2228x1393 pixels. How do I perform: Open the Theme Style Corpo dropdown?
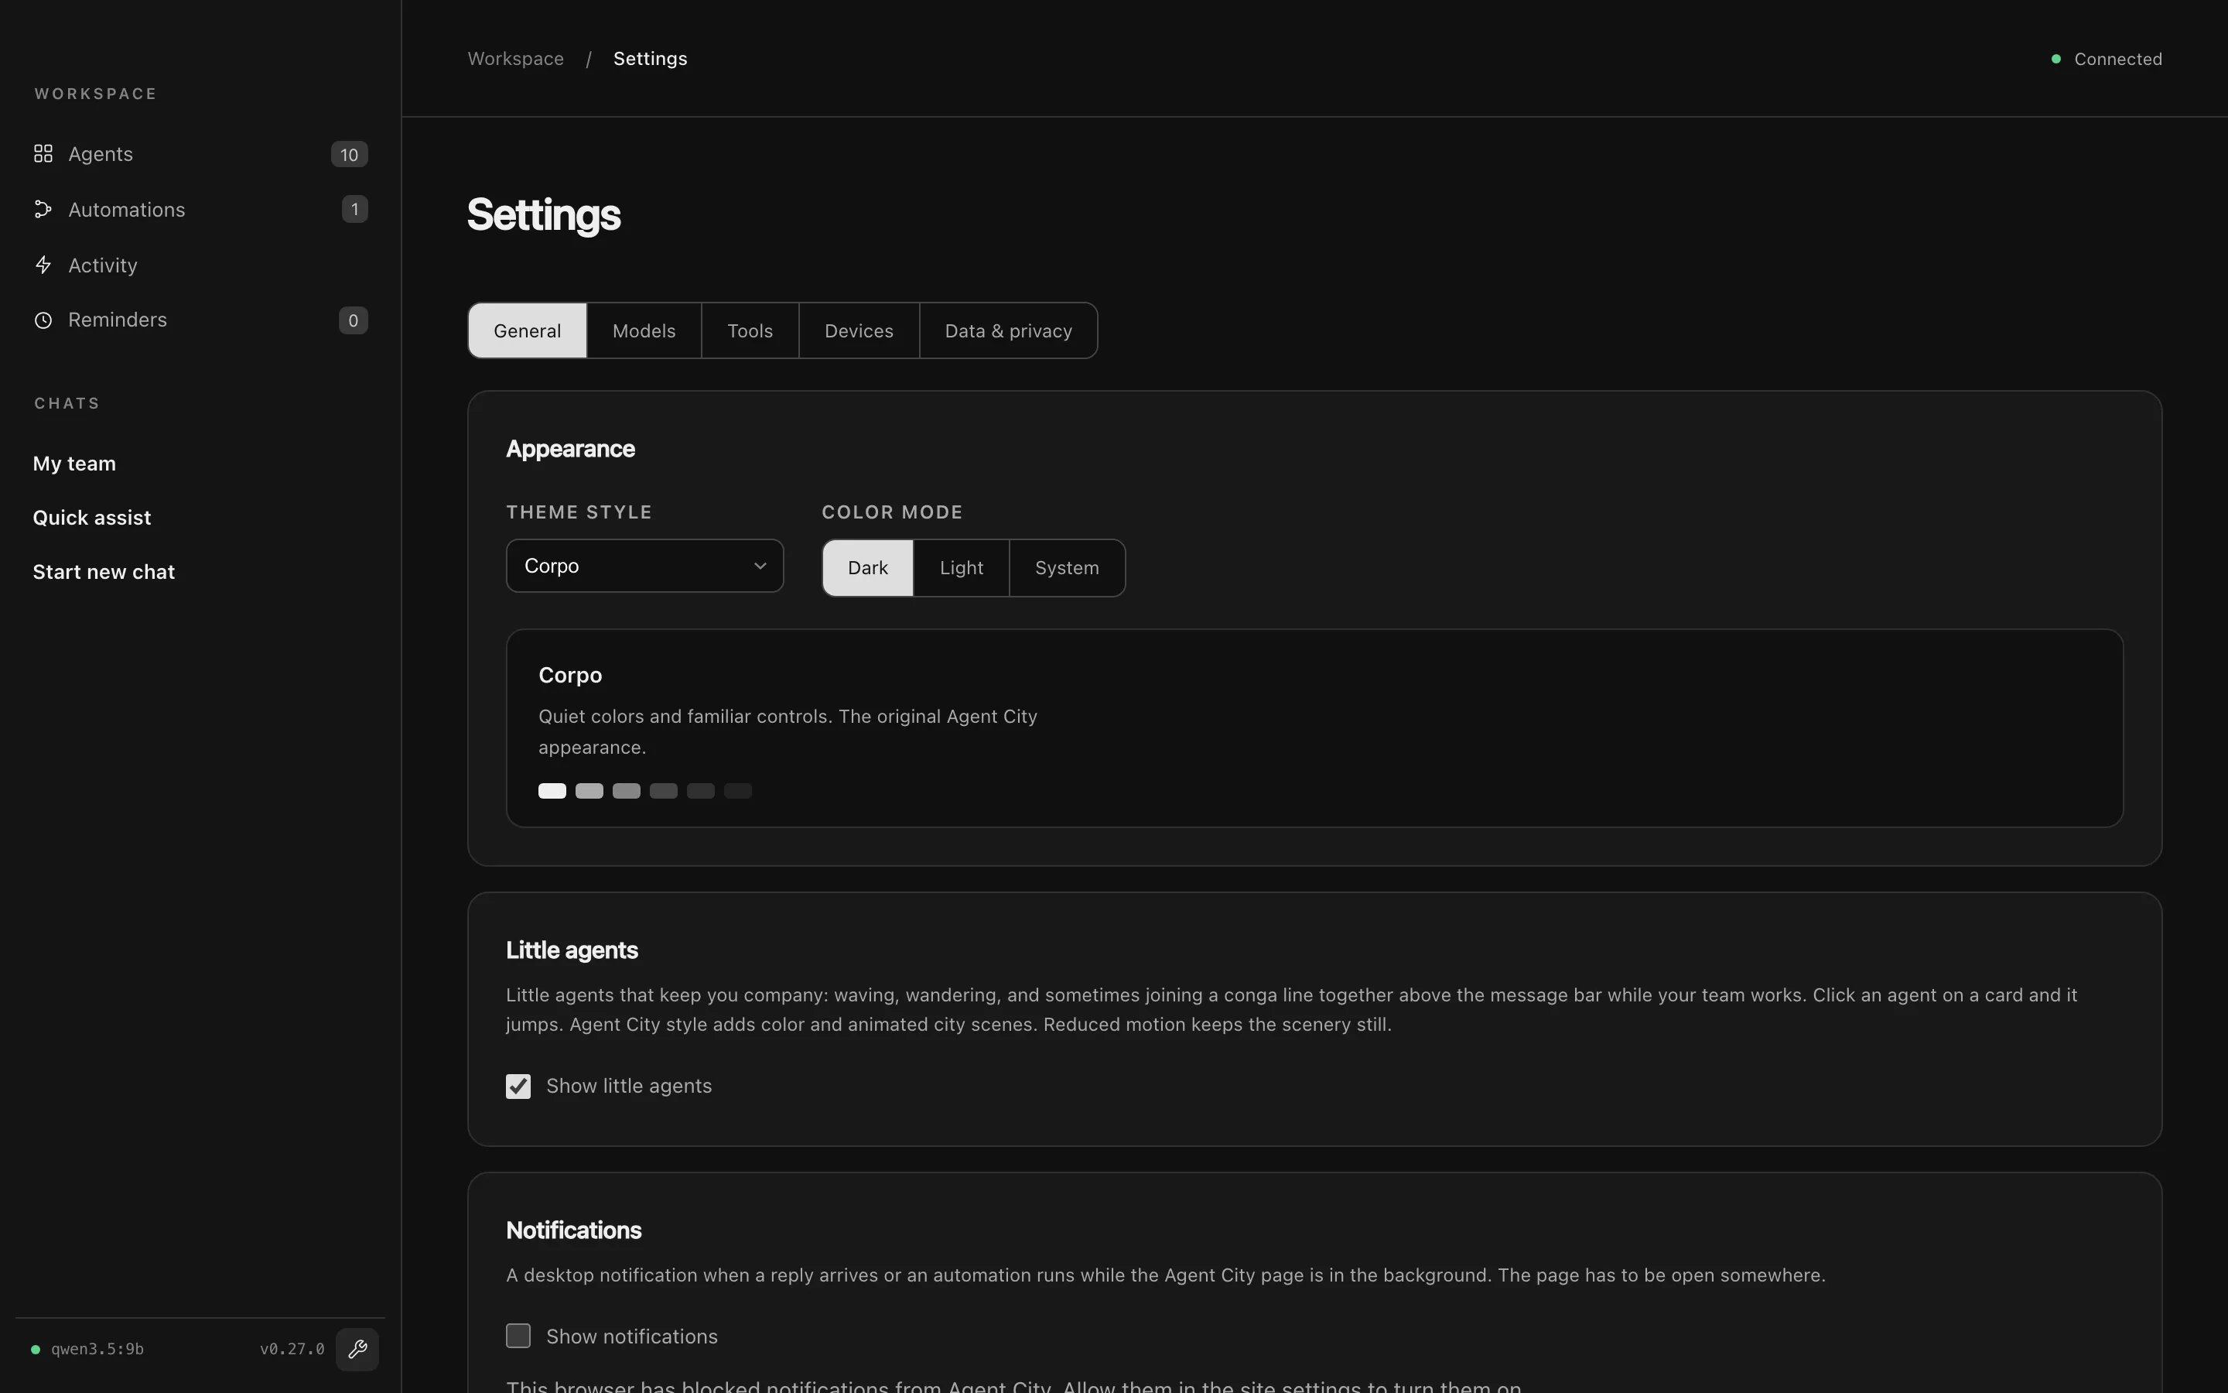coord(644,566)
